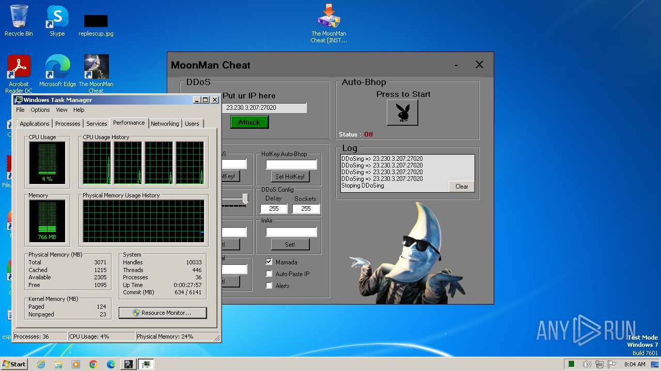Click the HotKey Auto-Bhop input field
This screenshot has height=371, width=661.
291,164
